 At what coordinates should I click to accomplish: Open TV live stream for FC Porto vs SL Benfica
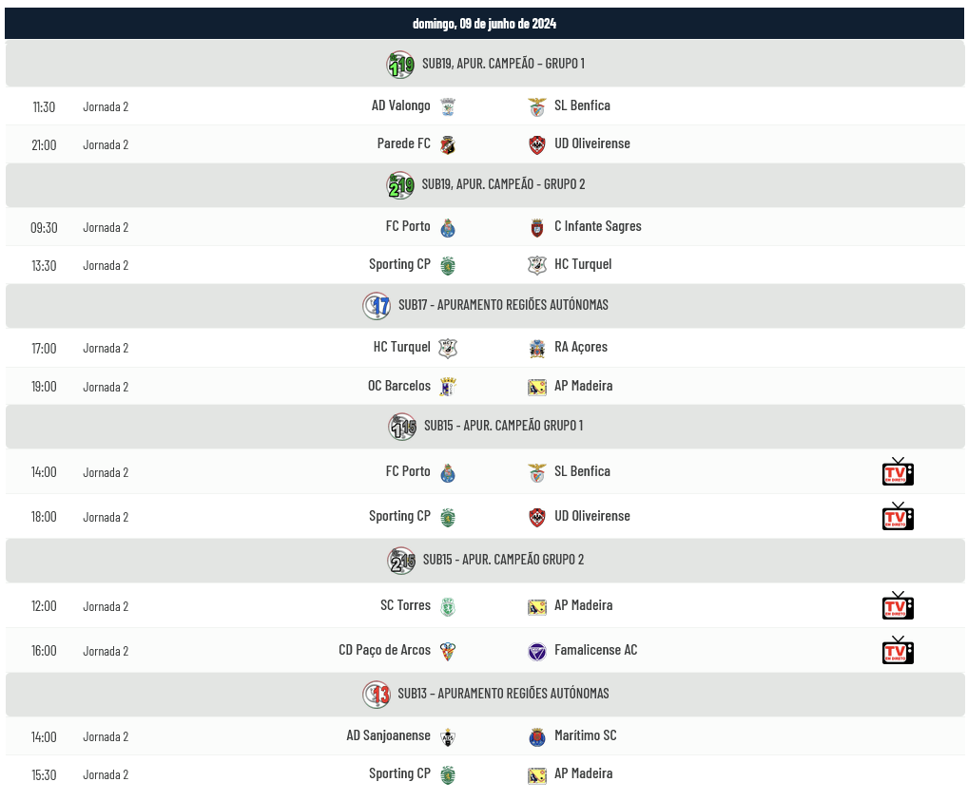(x=898, y=472)
